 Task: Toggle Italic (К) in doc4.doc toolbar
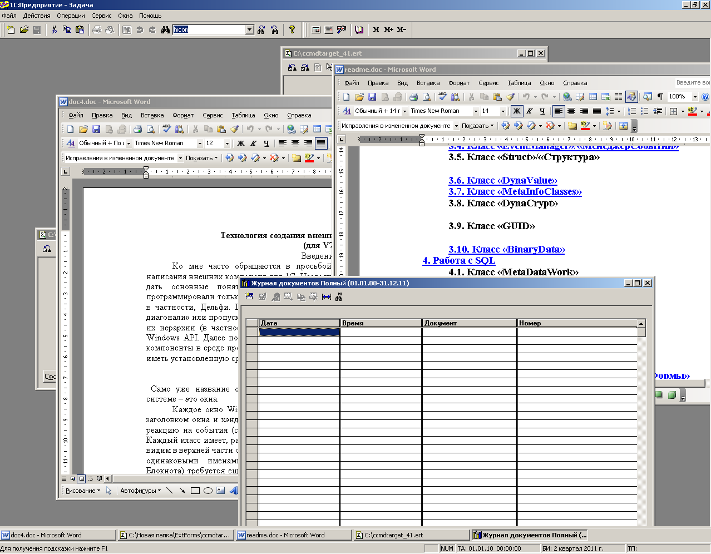coord(254,144)
